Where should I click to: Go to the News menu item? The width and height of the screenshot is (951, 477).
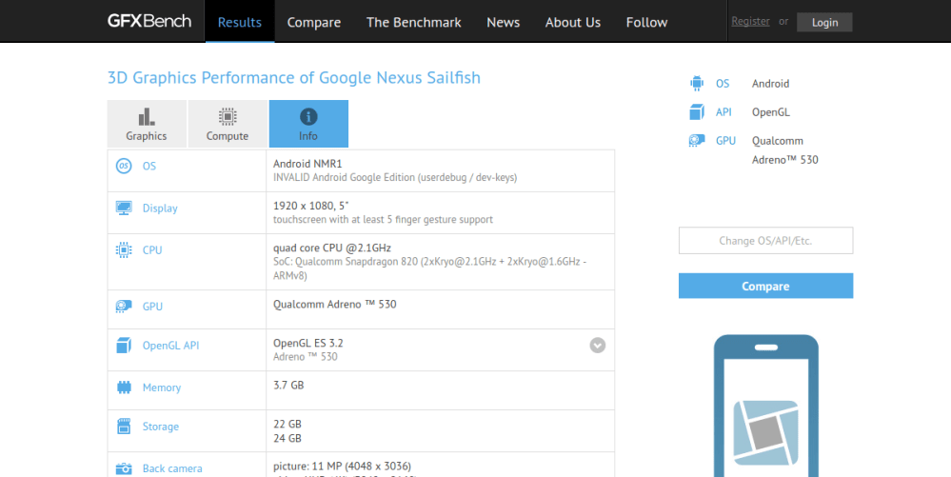[503, 22]
